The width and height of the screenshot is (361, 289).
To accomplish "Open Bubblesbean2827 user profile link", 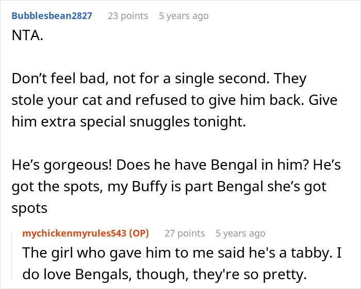I will click(52, 16).
